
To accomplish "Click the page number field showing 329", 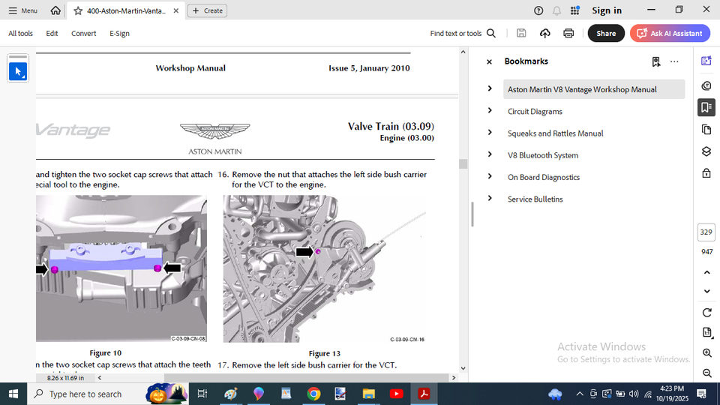I will tap(706, 232).
